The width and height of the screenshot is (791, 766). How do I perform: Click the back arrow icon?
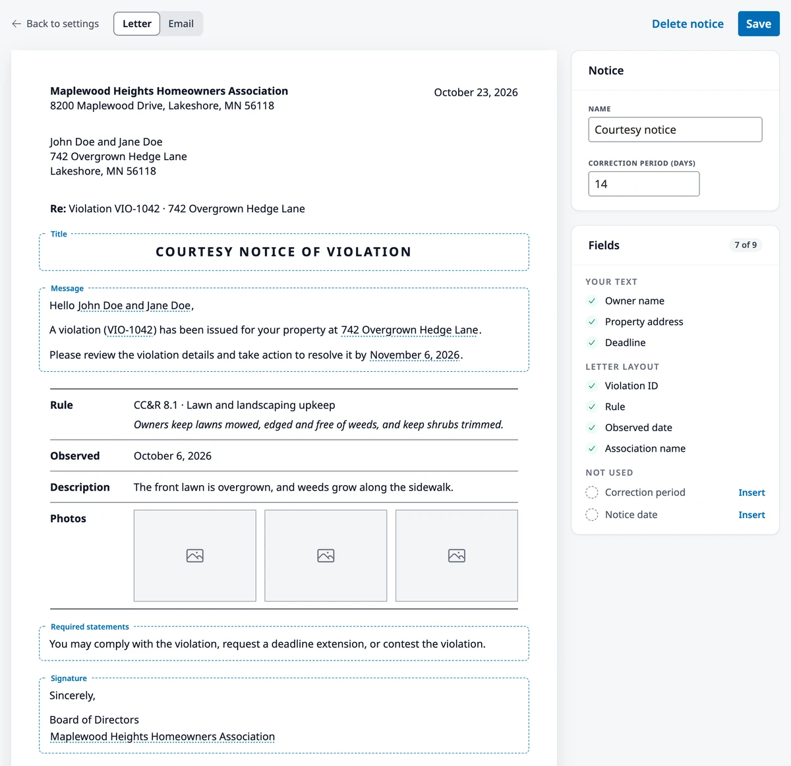[x=16, y=24]
